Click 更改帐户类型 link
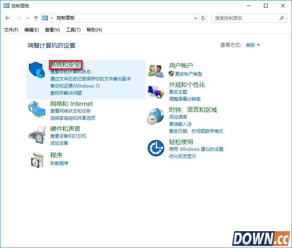292x248 pixels. [x=189, y=74]
